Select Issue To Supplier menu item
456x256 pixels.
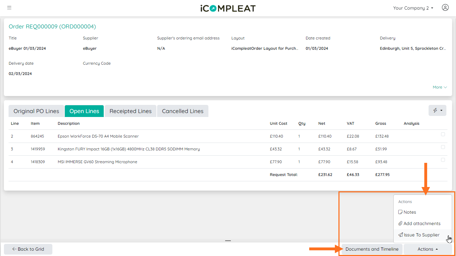tap(423, 235)
